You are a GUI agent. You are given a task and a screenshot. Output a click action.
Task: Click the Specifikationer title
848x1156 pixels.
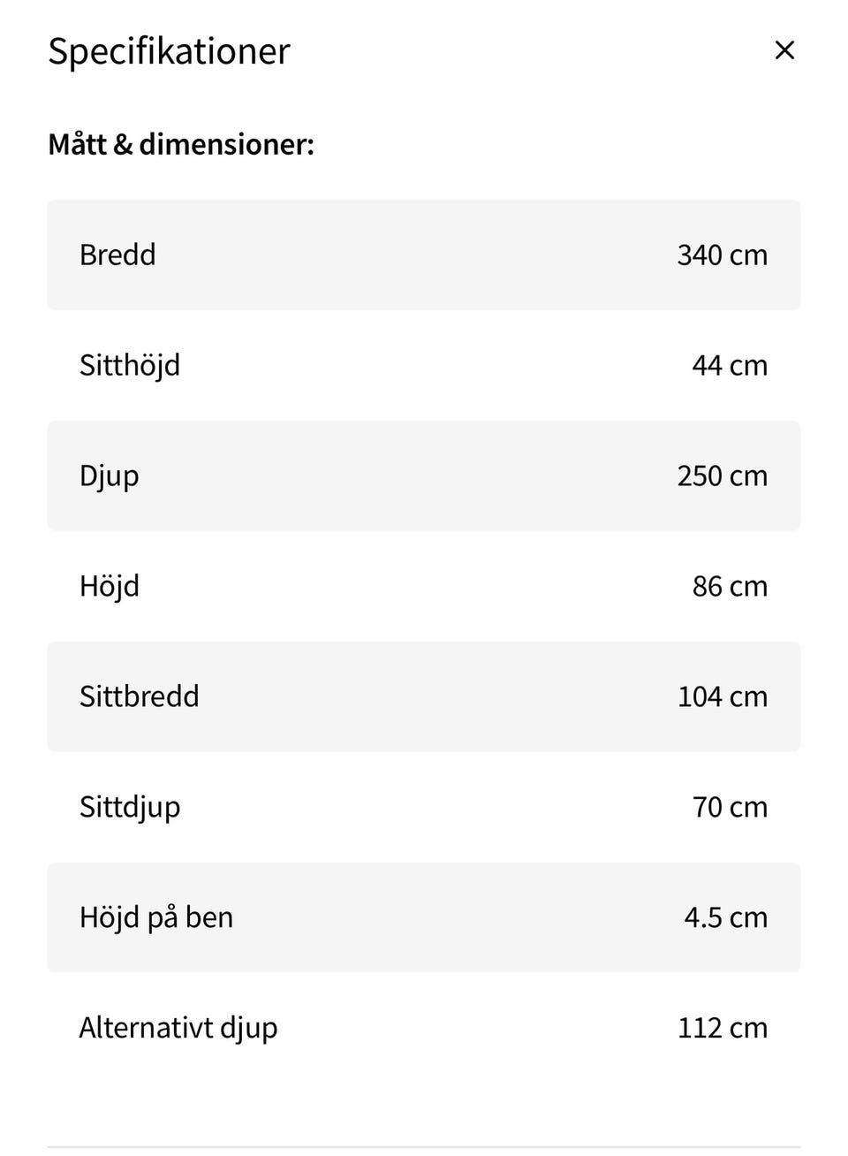click(x=169, y=51)
